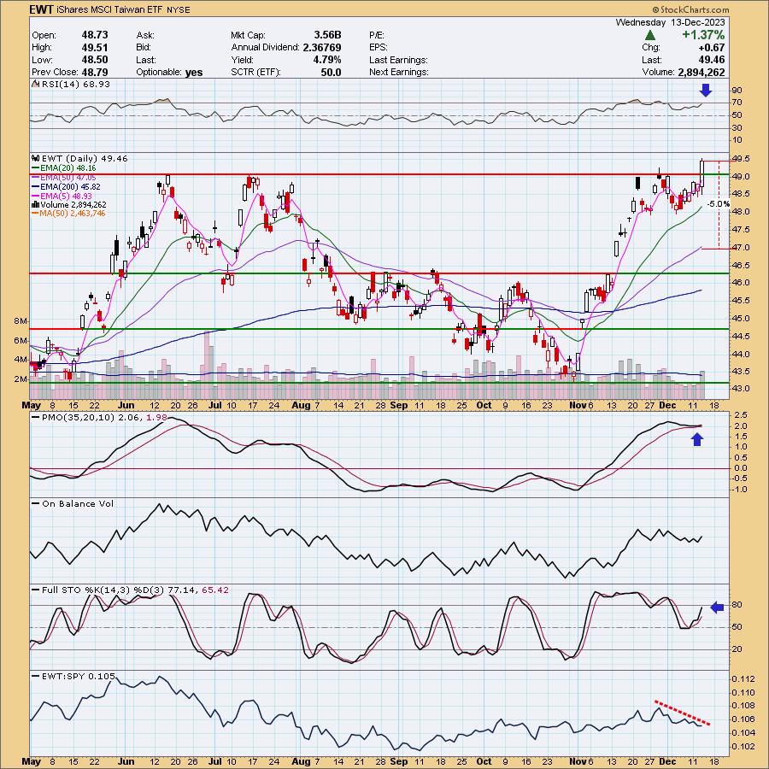The height and width of the screenshot is (769, 769).
Task: Click the Mkt Cap value 3.56B
Action: point(327,35)
